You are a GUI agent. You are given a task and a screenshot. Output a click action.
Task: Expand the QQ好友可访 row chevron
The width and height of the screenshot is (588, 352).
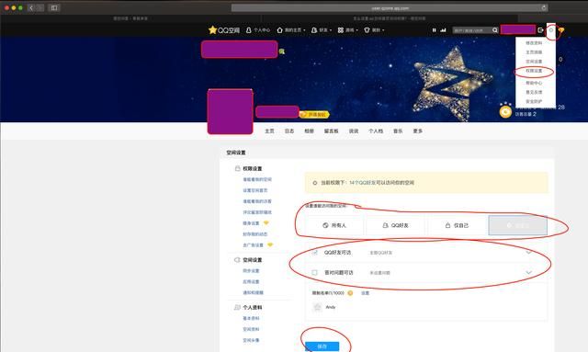[528, 253]
